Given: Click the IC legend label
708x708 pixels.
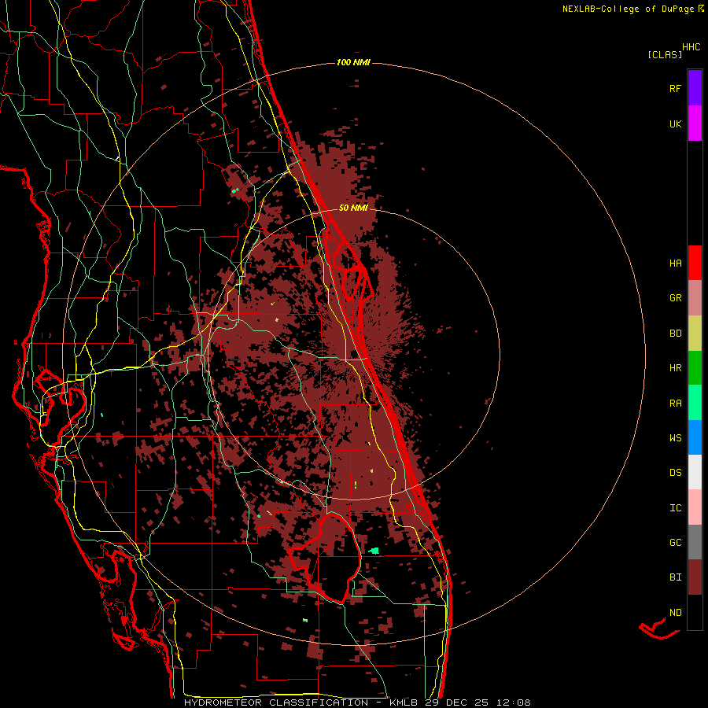Looking at the screenshot, I should [x=675, y=507].
